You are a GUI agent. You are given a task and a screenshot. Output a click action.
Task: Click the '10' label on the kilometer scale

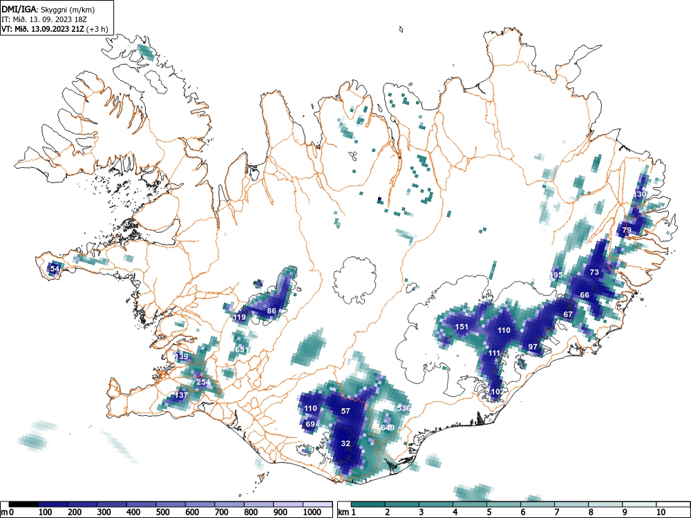click(660, 512)
